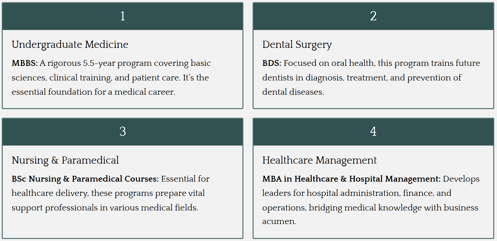Screen dimensions: 497x241
Task: Click bold MBA in Healthcare & Hospital Management label
Action: 351,179
